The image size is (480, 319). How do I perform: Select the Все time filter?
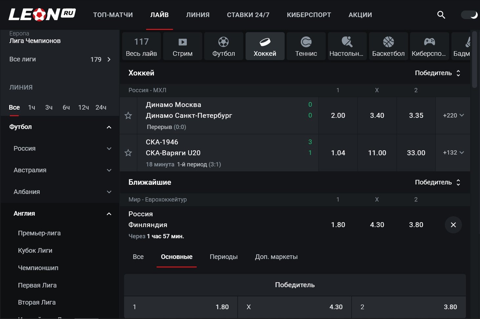[14, 107]
